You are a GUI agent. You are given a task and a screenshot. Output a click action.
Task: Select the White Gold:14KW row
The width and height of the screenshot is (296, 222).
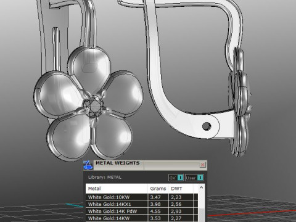(x=142, y=218)
